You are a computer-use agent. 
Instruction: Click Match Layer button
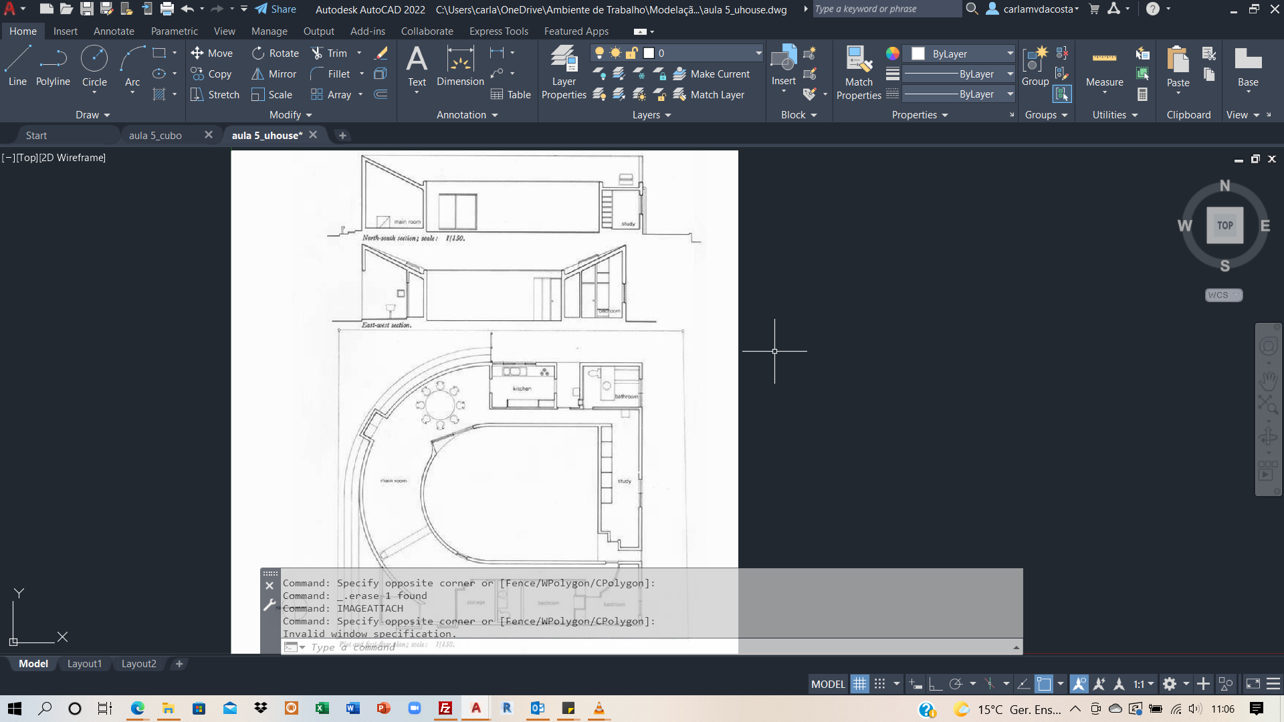click(x=709, y=94)
